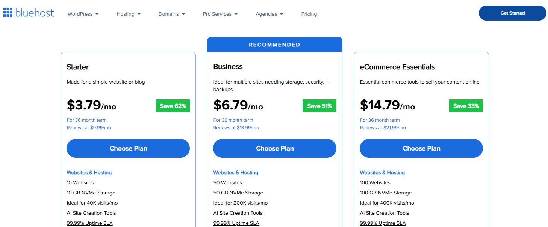
Task: Click the blue Recommended banner
Action: click(275, 45)
